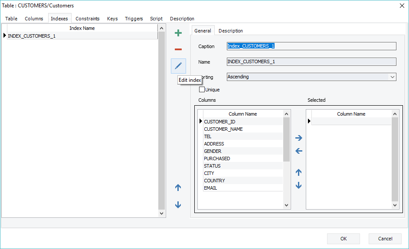Remove column from Selected with left arrow

tap(298, 151)
